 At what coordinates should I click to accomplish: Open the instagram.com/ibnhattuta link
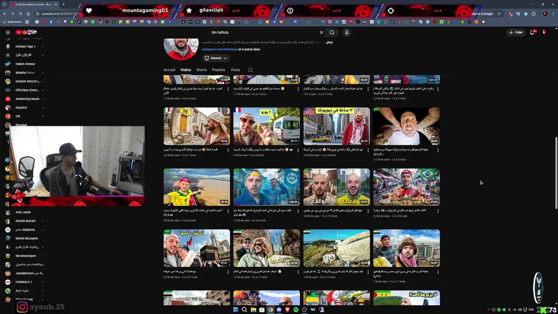click(x=219, y=49)
